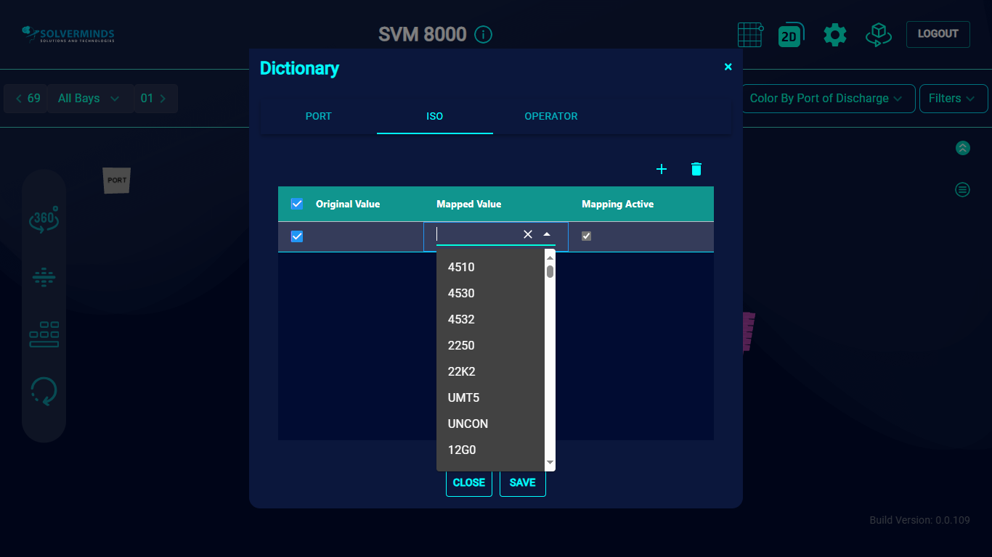Choose UMT5 from the dropdown list

coord(490,397)
